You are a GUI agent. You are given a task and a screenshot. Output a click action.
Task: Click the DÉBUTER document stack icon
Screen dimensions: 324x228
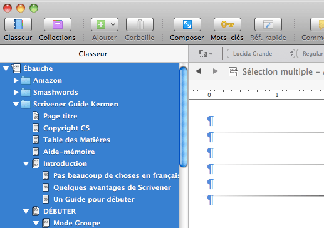click(36, 211)
